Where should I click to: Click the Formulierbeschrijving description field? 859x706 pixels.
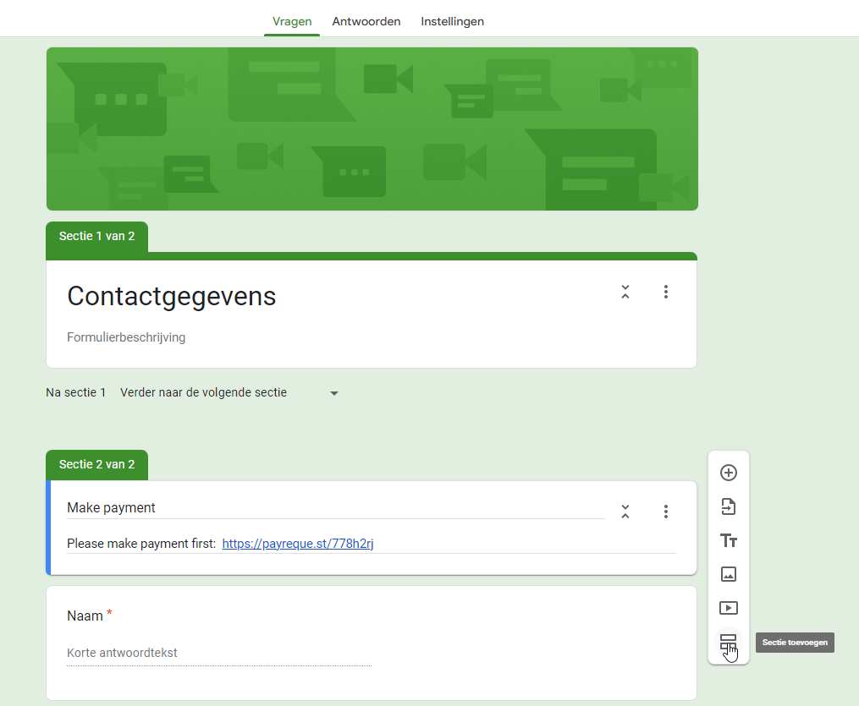tap(126, 337)
